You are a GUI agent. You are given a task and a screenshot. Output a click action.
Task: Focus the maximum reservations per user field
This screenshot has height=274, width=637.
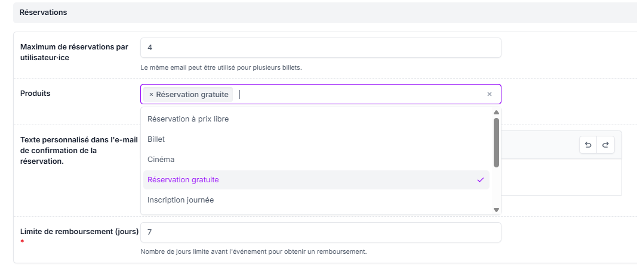point(321,48)
